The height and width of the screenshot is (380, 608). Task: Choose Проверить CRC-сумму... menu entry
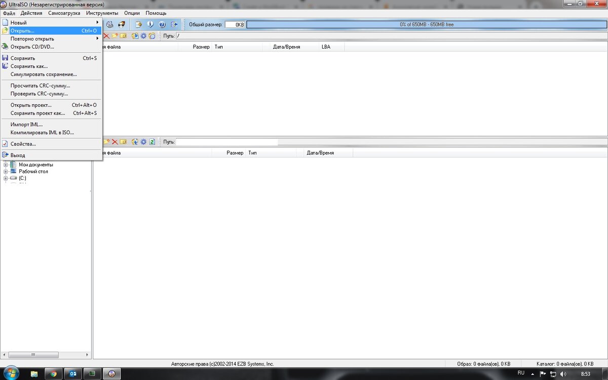tap(51, 94)
